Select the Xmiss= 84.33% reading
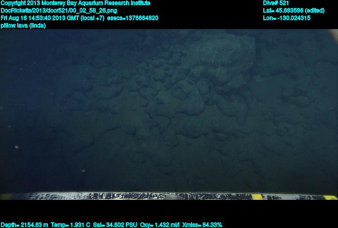 [x=202, y=225]
